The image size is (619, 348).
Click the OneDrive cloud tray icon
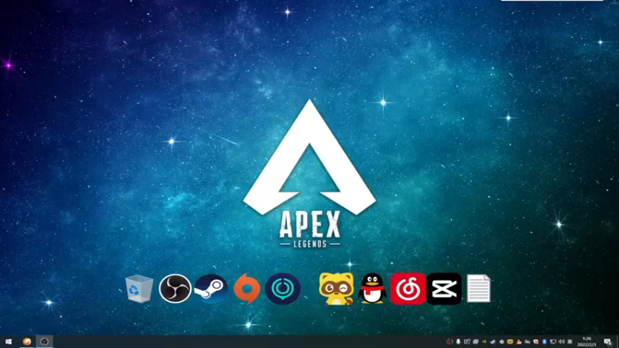point(527,342)
